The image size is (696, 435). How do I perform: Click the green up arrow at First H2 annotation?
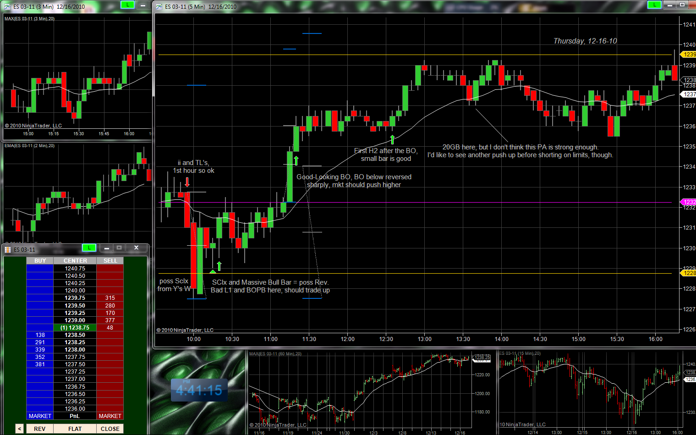pyautogui.click(x=392, y=139)
